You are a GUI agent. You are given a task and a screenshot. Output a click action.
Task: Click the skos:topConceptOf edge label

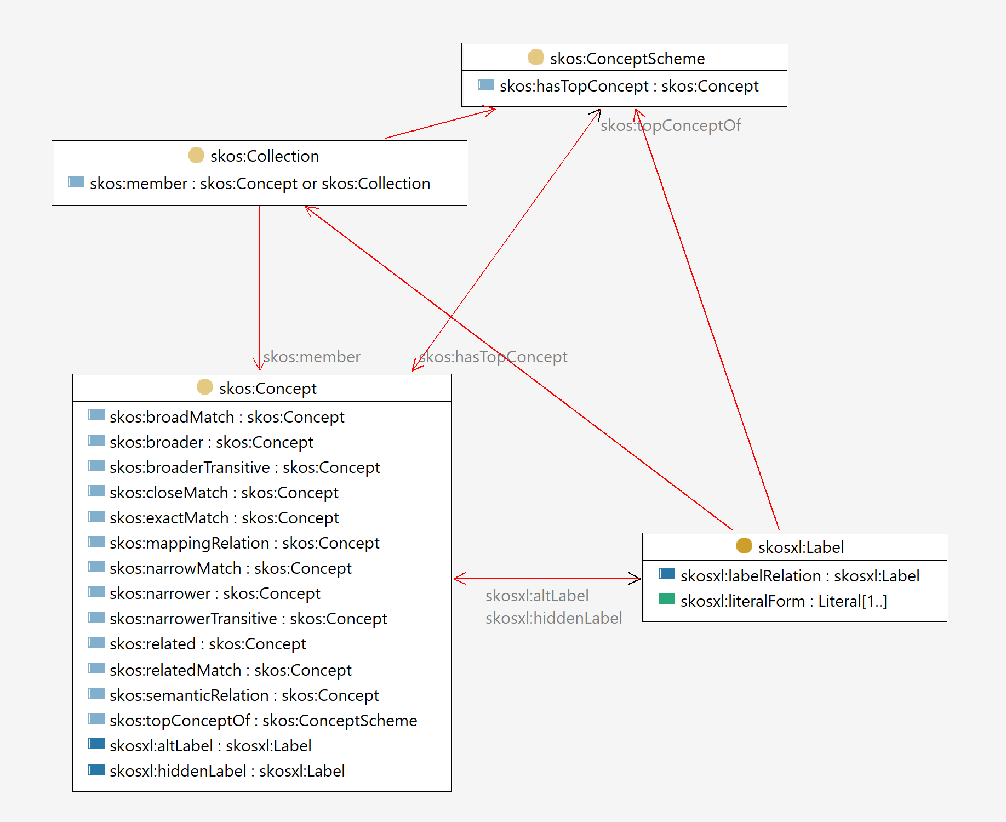pos(670,125)
